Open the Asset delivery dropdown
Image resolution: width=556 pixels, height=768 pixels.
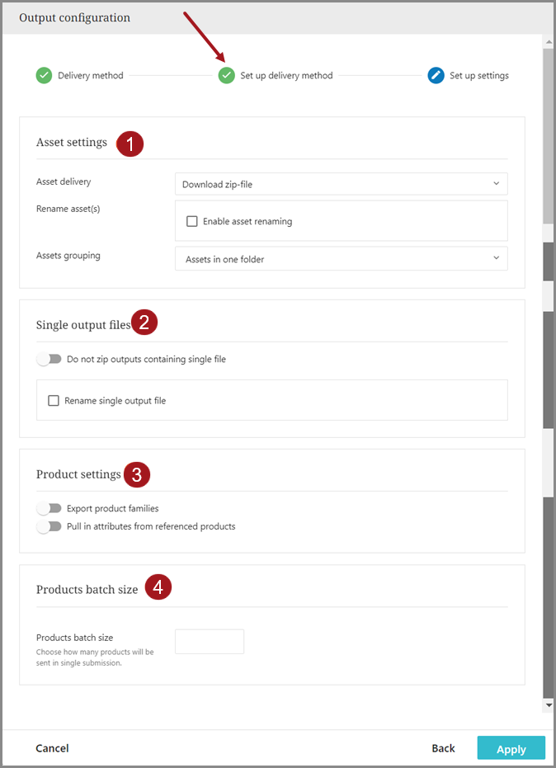pyautogui.click(x=341, y=184)
